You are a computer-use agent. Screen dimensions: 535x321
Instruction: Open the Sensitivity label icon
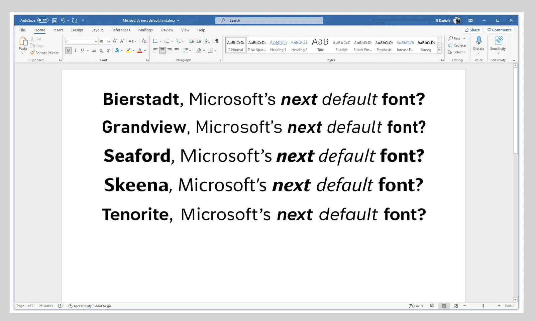point(498,41)
